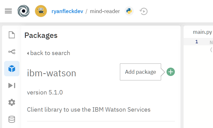
Task: Click the mind-reader repl name
Action: 105,11
